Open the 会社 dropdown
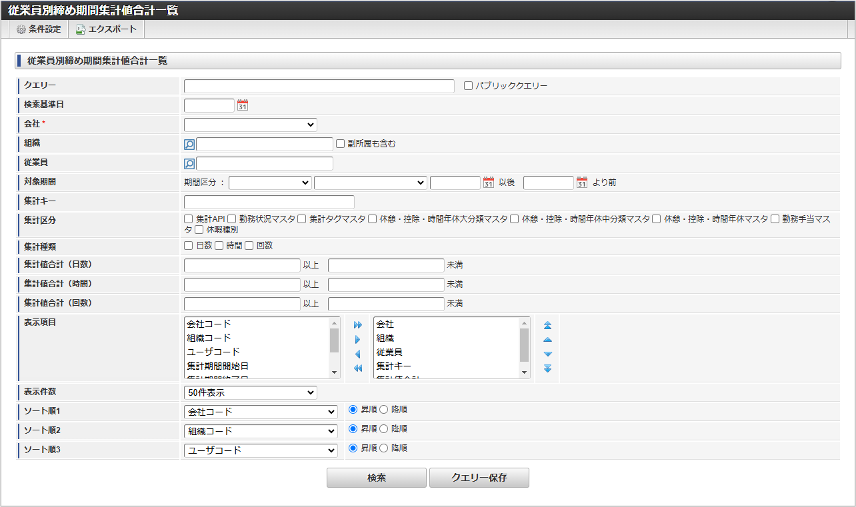Viewport: 856px width, 507px height. tap(250, 124)
